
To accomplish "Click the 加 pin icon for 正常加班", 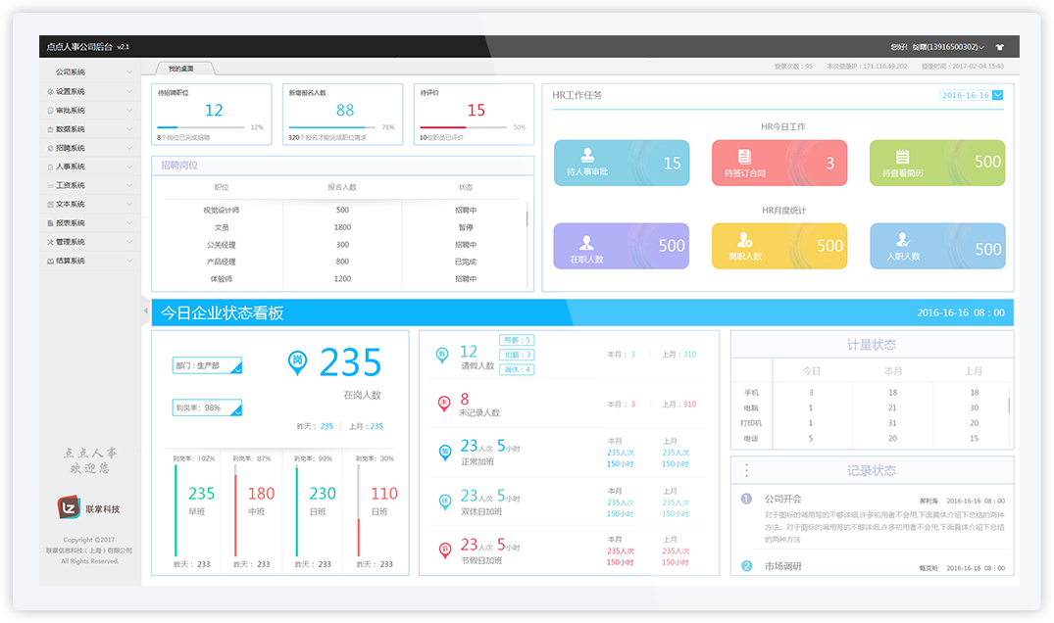I will (x=444, y=453).
